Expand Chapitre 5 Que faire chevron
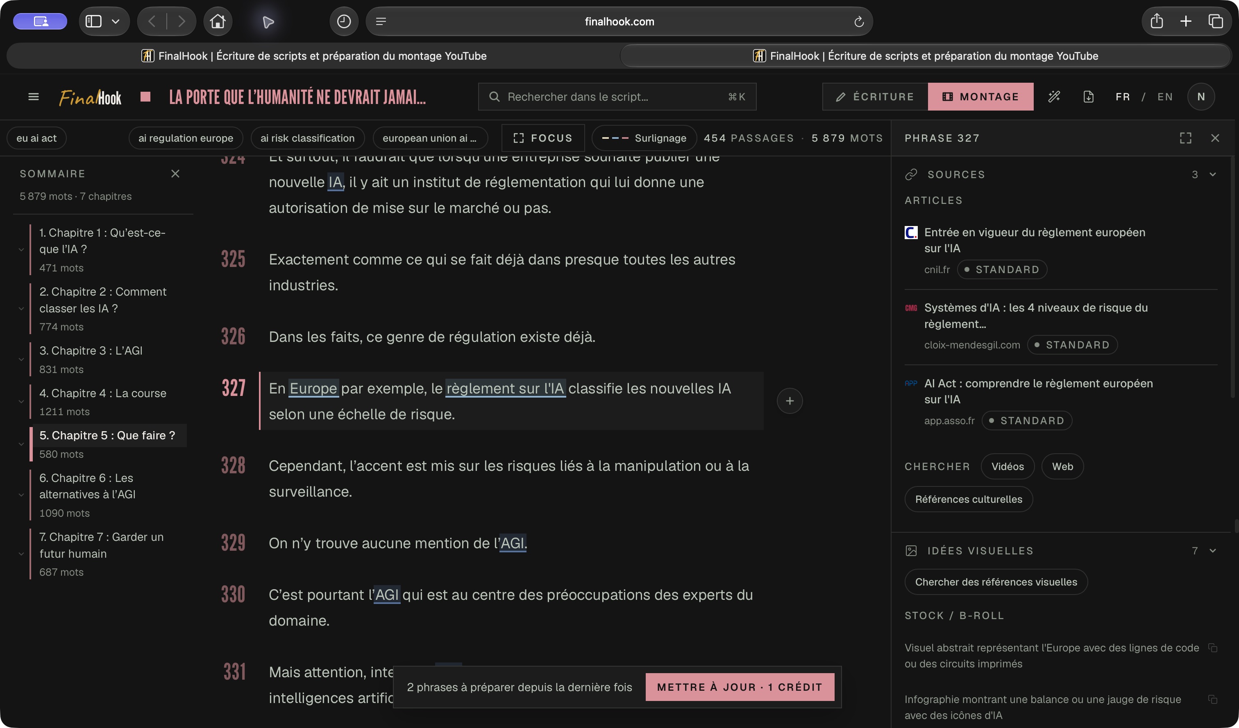1239x728 pixels. [21, 444]
